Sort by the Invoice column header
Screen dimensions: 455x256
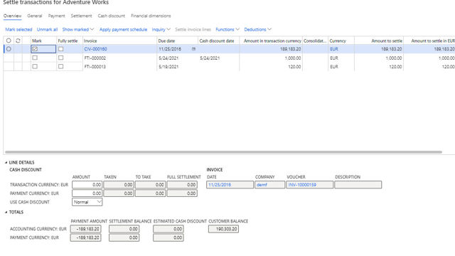click(119, 41)
